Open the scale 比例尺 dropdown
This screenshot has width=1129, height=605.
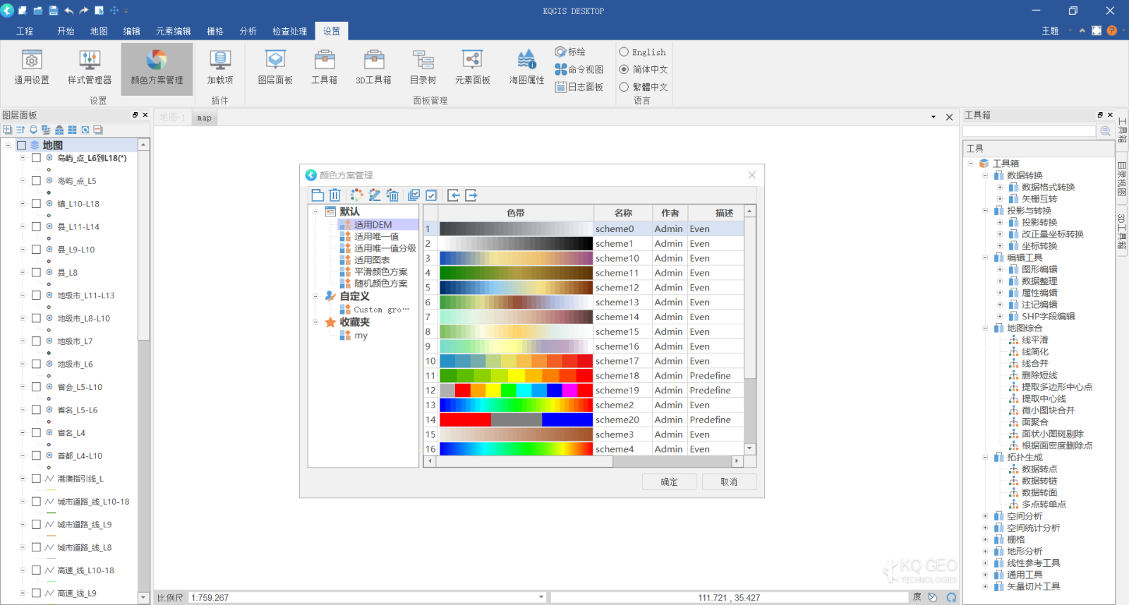541,597
